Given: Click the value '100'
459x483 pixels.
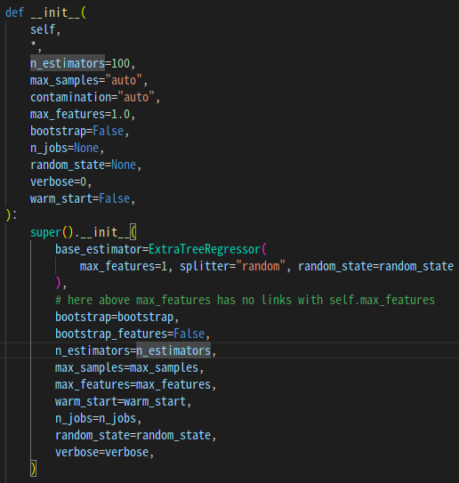Looking at the screenshot, I should 120,63.
